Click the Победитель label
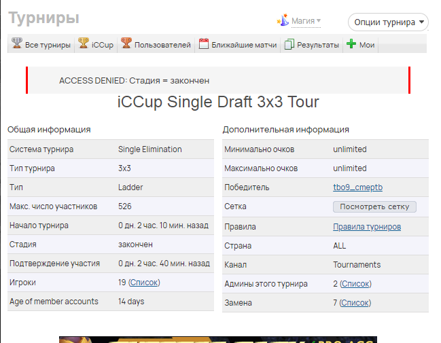This screenshot has height=343, width=441. [x=247, y=187]
